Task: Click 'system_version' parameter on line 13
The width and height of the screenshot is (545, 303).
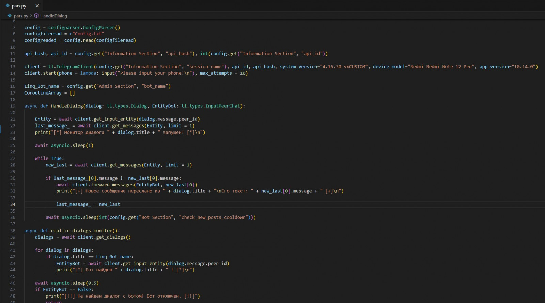Action: pos(298,67)
